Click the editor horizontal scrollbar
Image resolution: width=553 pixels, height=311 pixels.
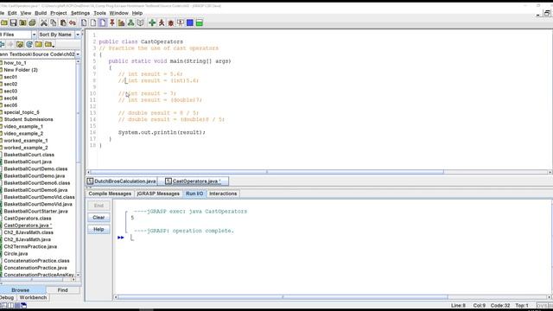[267, 172]
